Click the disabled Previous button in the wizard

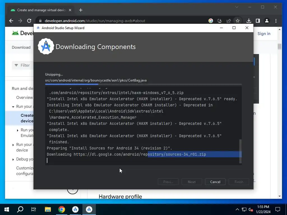pyautogui.click(x=168, y=182)
